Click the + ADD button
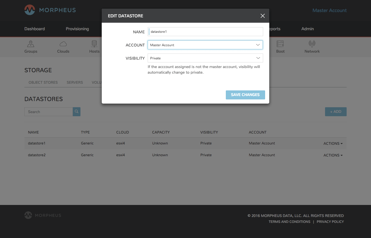The height and width of the screenshot is (238, 371). [335, 111]
